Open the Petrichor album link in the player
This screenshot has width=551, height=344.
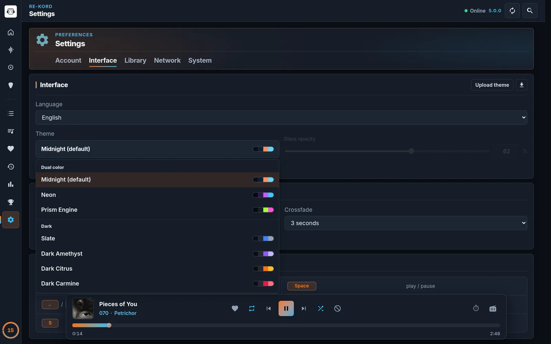(125, 313)
